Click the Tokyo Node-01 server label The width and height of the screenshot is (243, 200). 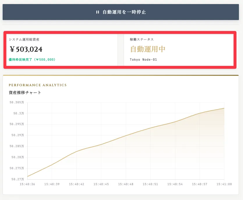[143, 60]
